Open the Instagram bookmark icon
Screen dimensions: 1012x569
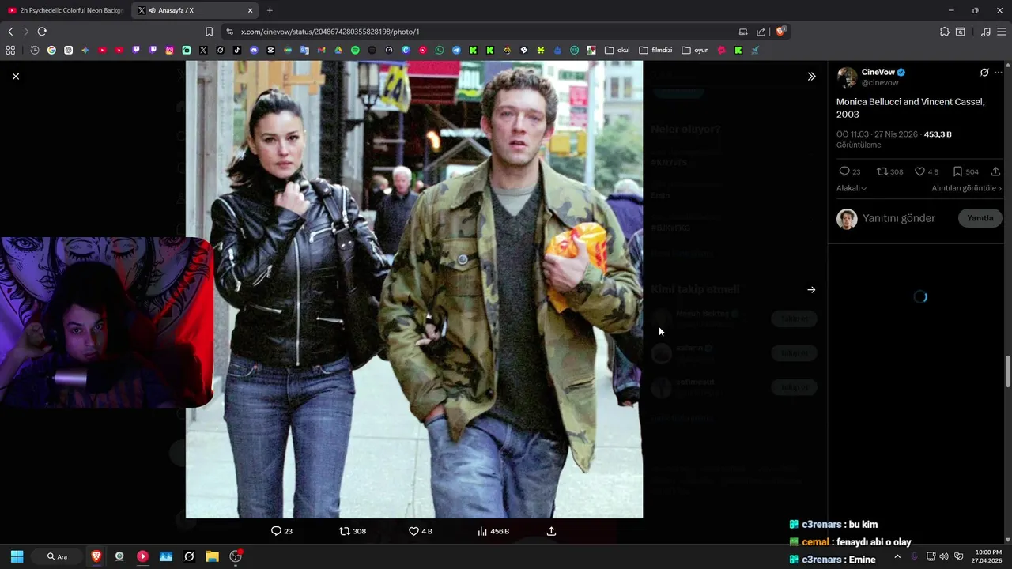pyautogui.click(x=169, y=50)
